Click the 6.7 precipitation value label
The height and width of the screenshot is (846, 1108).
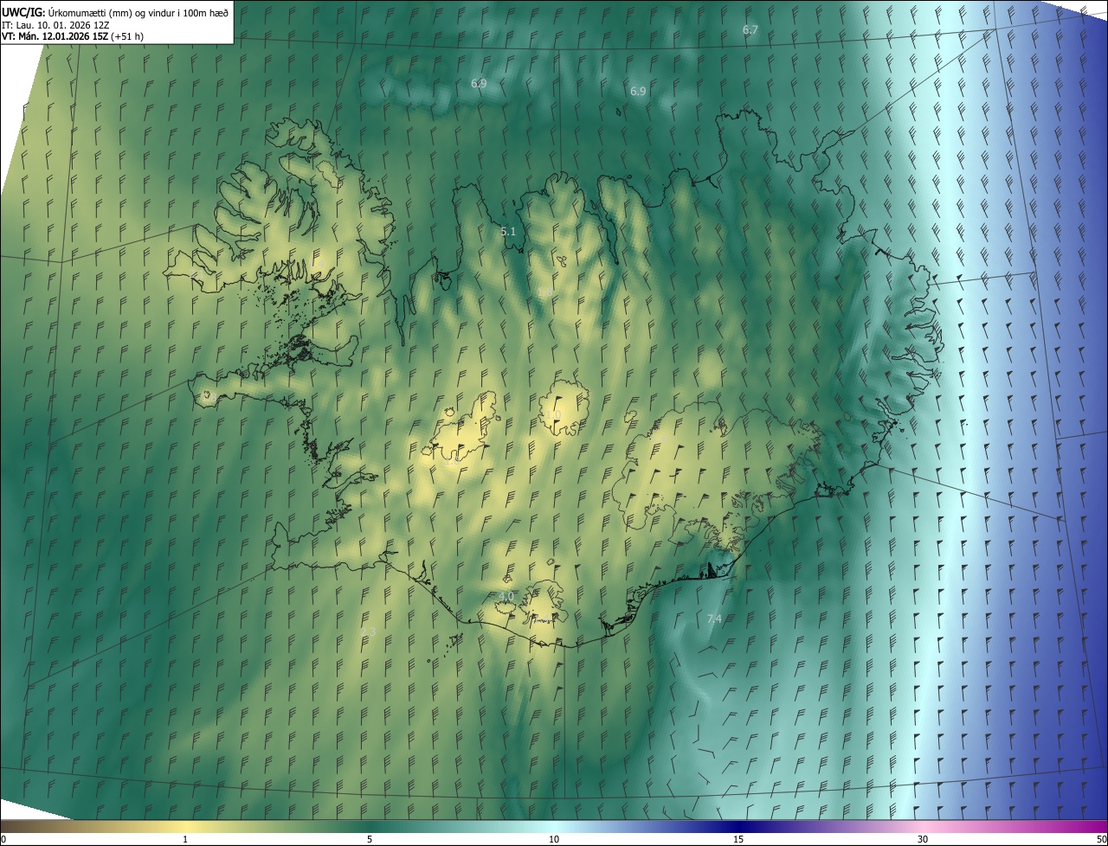750,30
